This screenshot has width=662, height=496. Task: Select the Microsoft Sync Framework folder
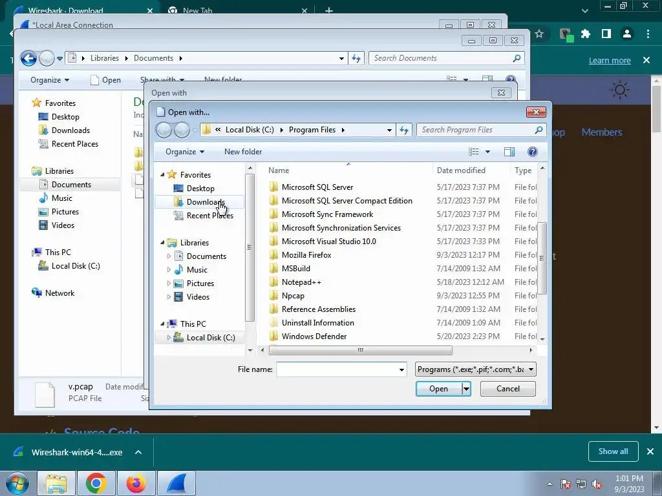click(327, 214)
